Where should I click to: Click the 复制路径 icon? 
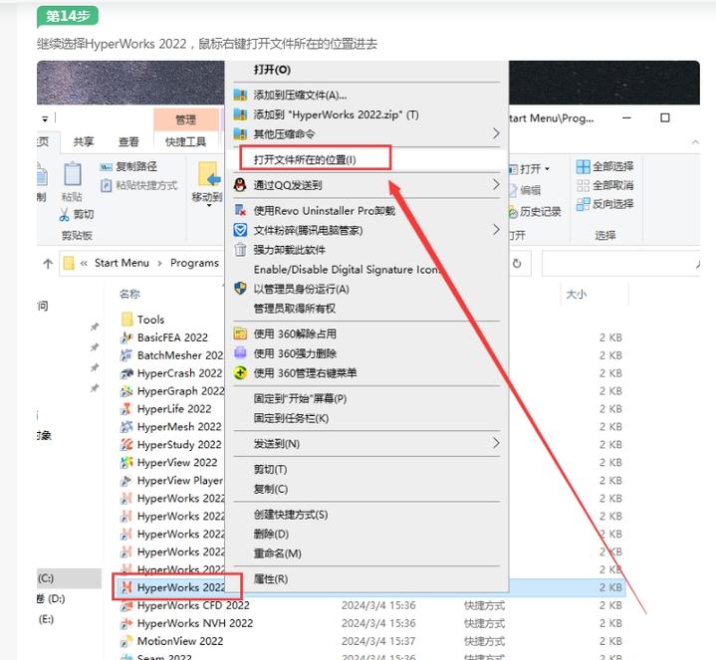[106, 167]
